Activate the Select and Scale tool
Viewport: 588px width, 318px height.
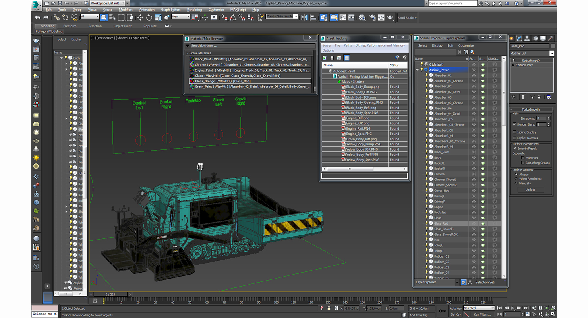pos(158,17)
